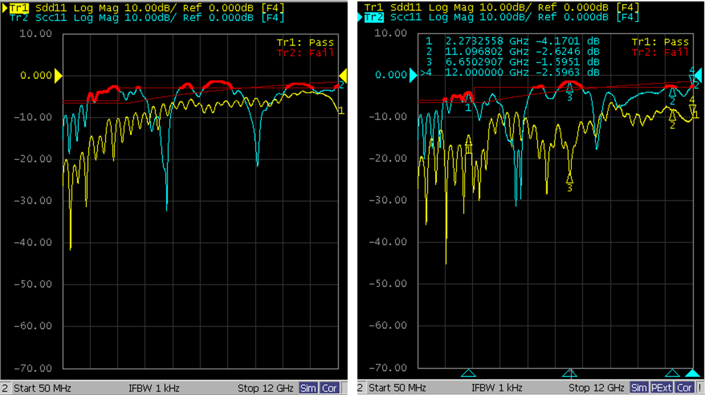Click the Cor indicator in left status bar

(x=330, y=388)
